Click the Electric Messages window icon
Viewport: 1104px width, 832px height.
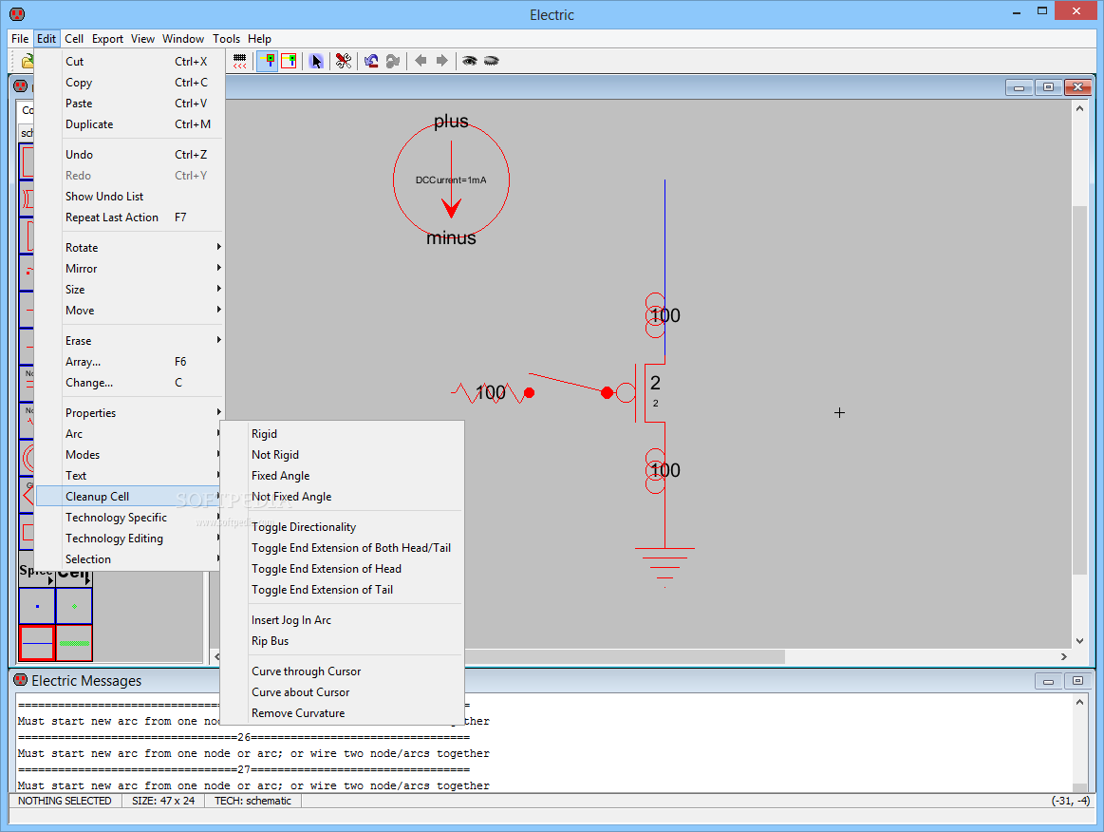coord(21,680)
